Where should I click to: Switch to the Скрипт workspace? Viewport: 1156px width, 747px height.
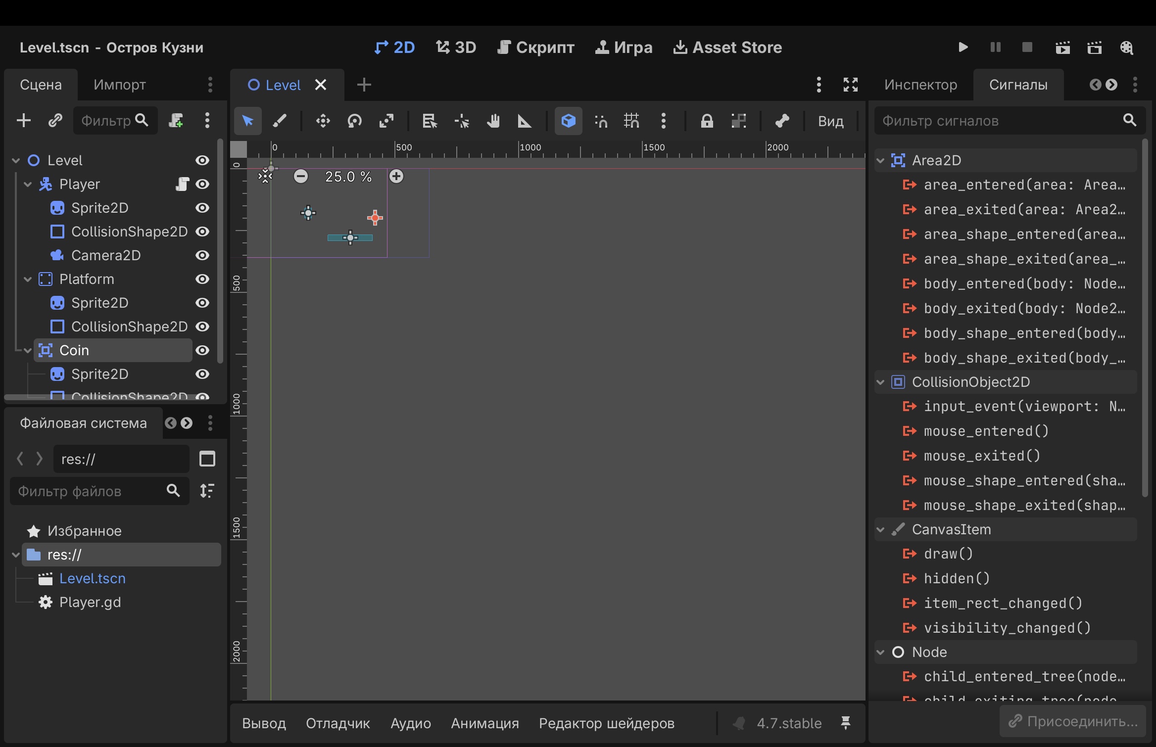click(x=536, y=47)
